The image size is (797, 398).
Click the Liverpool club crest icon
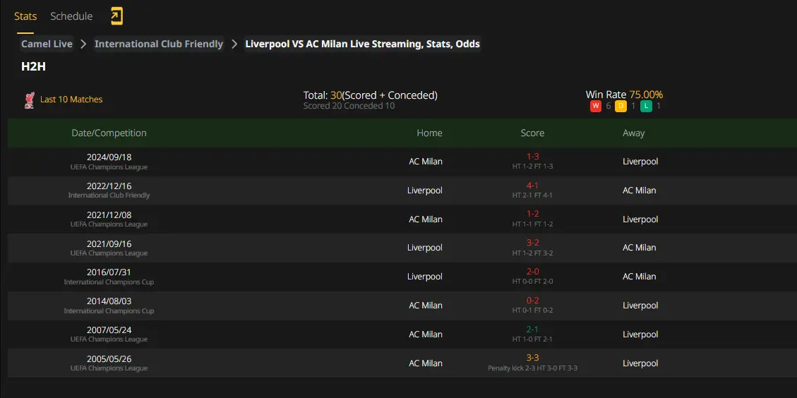click(x=30, y=100)
